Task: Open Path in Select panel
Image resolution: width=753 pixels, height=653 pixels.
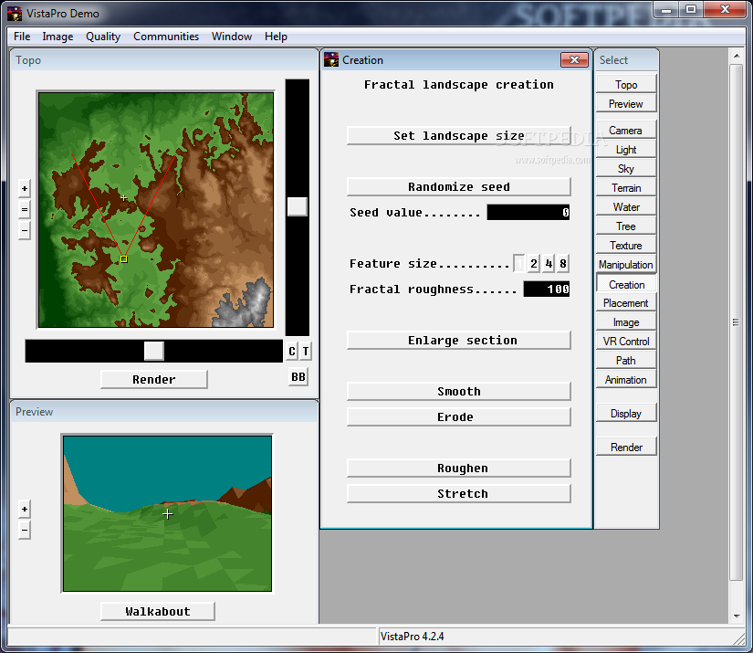Action: pyautogui.click(x=626, y=361)
